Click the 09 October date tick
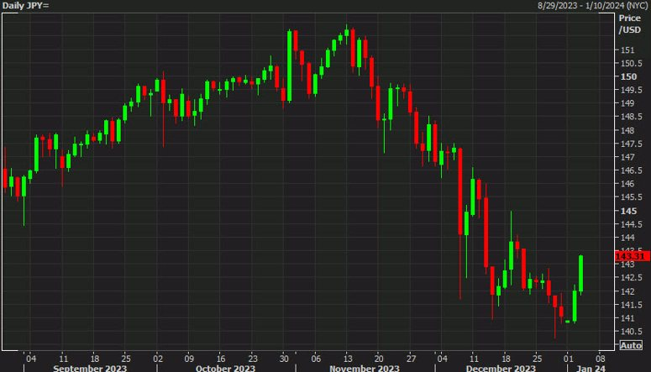Screen dimensions: 651x372 (x=189, y=359)
